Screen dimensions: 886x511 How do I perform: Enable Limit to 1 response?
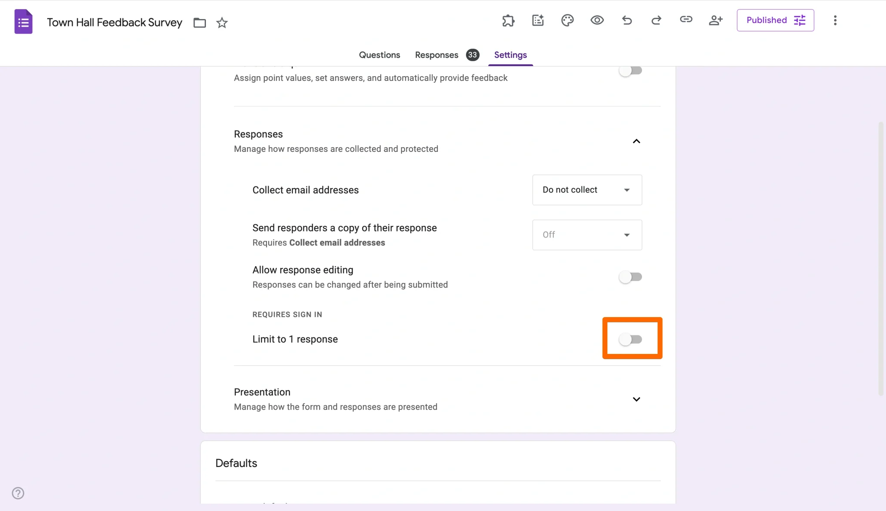630,340
